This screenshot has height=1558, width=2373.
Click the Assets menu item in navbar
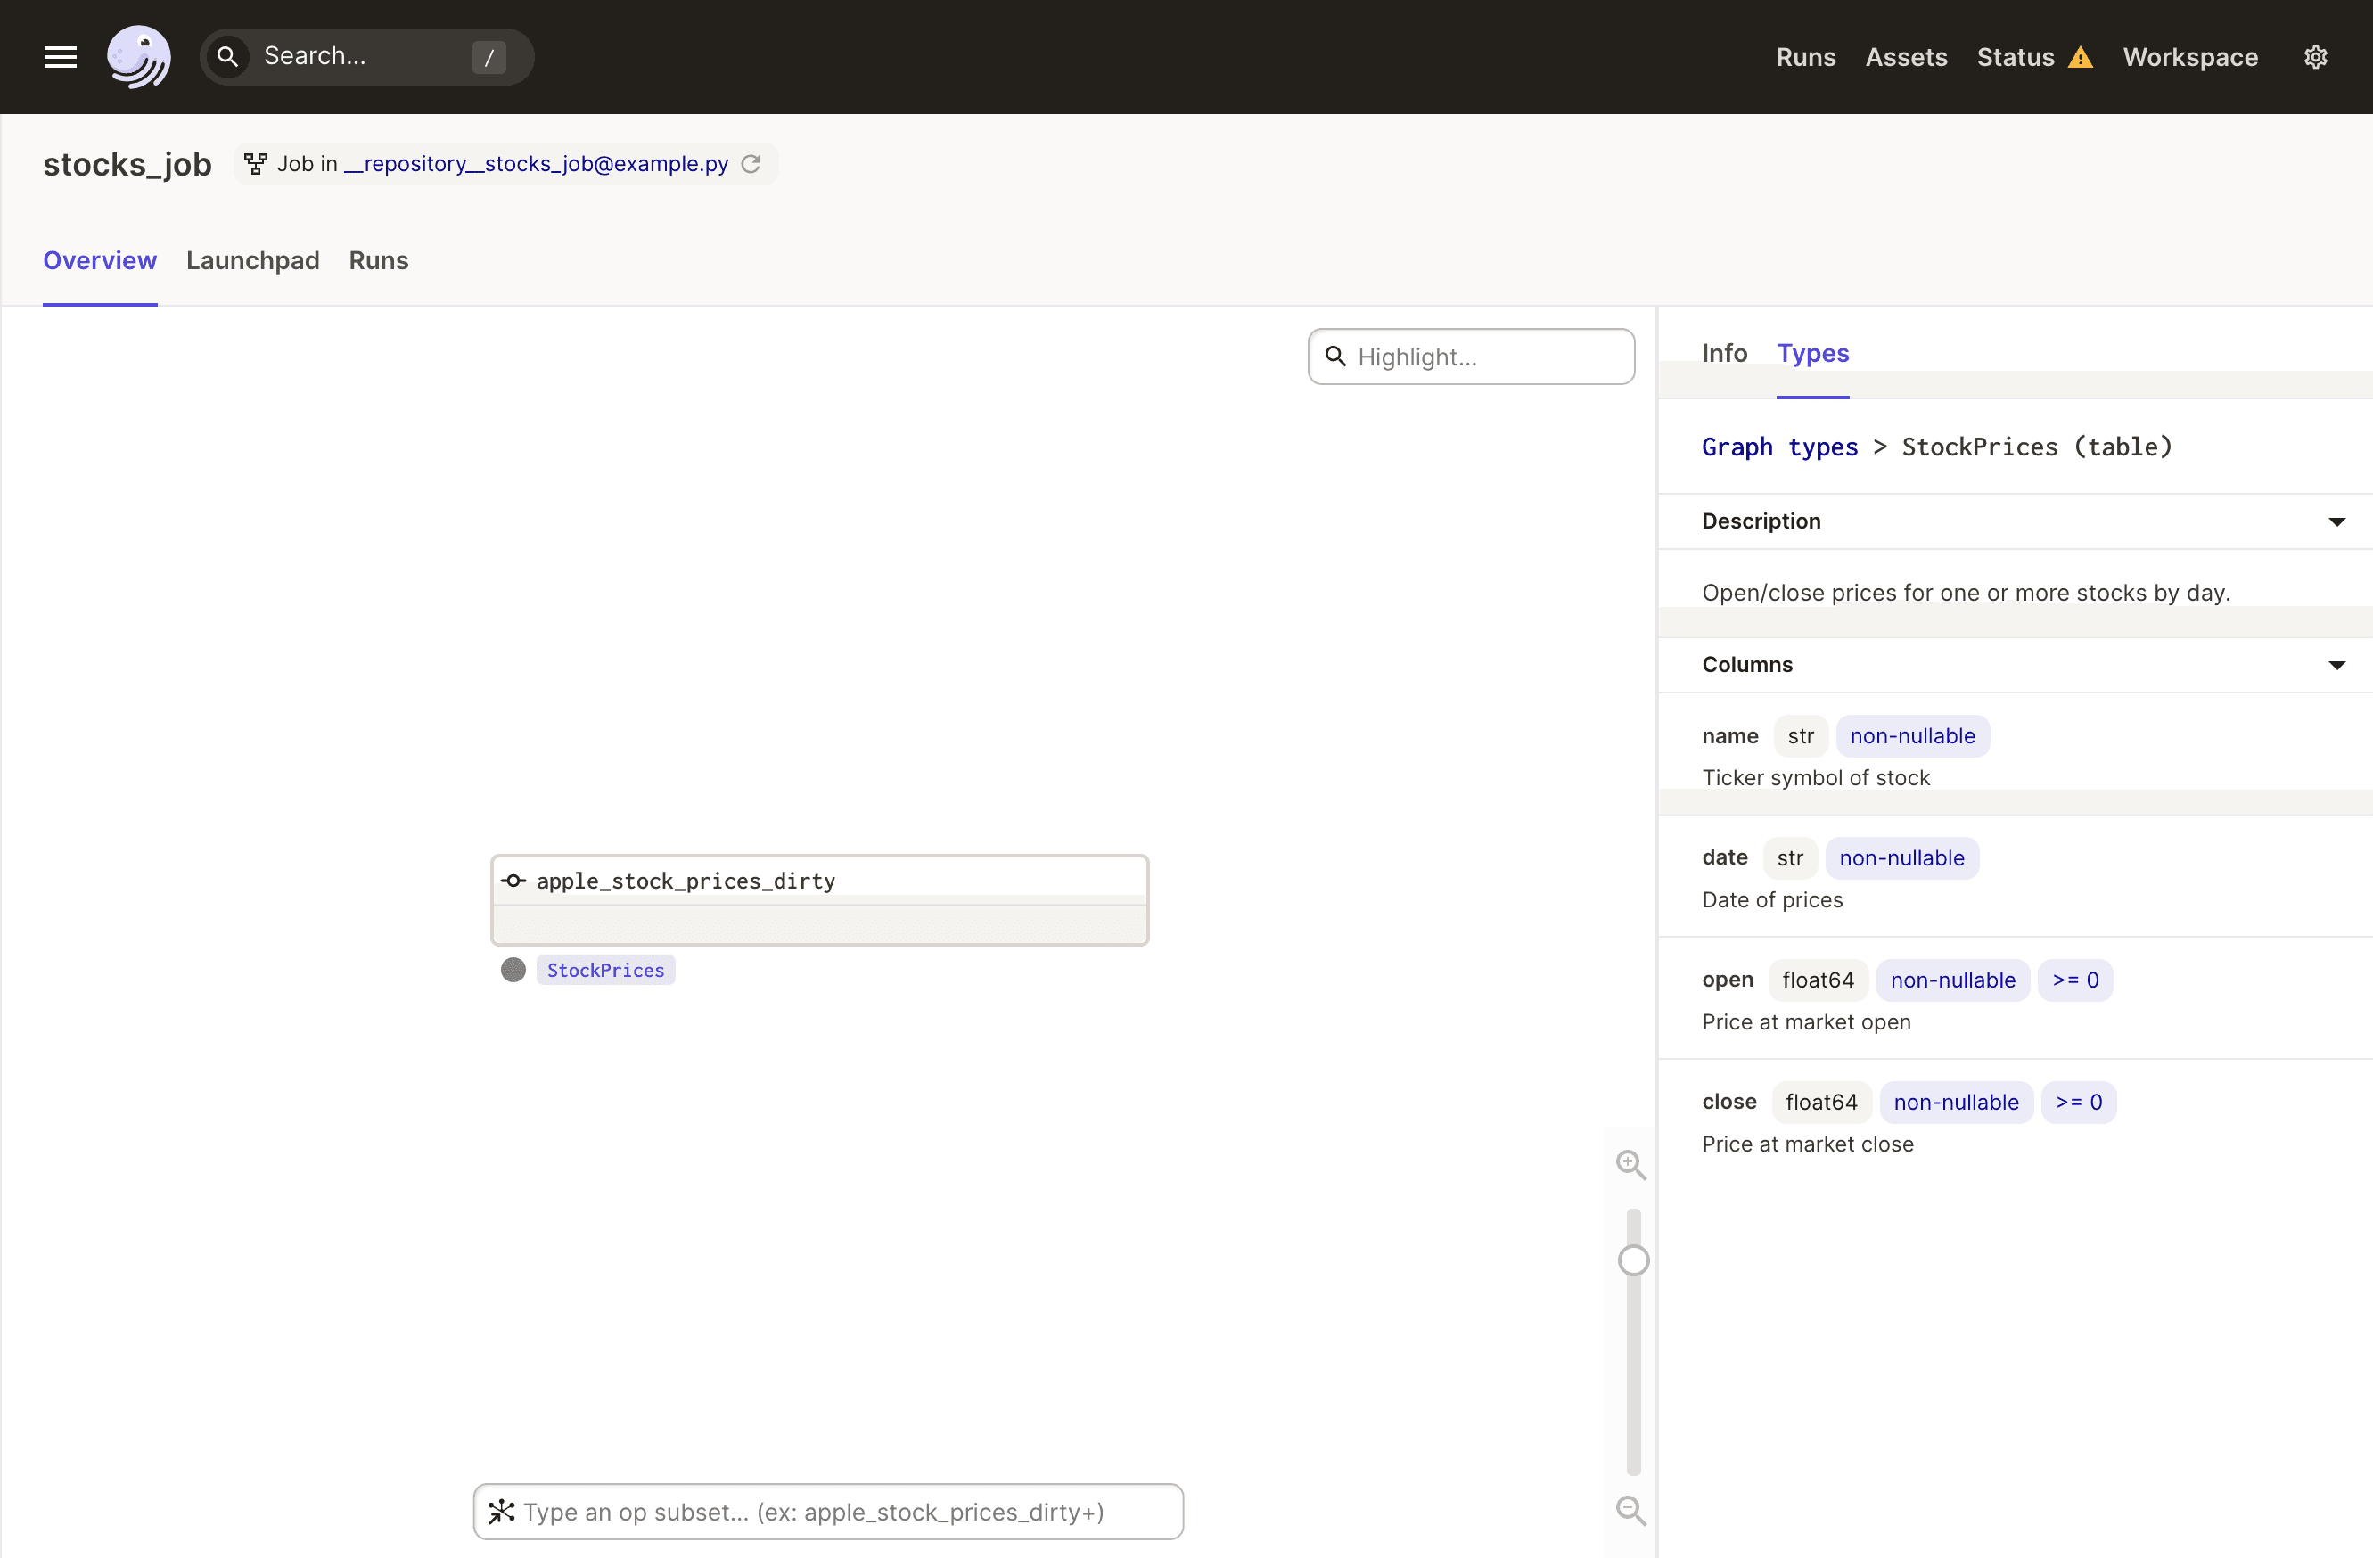(x=1905, y=55)
